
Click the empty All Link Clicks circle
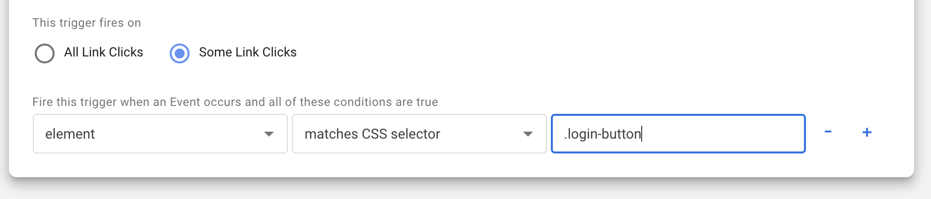click(x=45, y=53)
